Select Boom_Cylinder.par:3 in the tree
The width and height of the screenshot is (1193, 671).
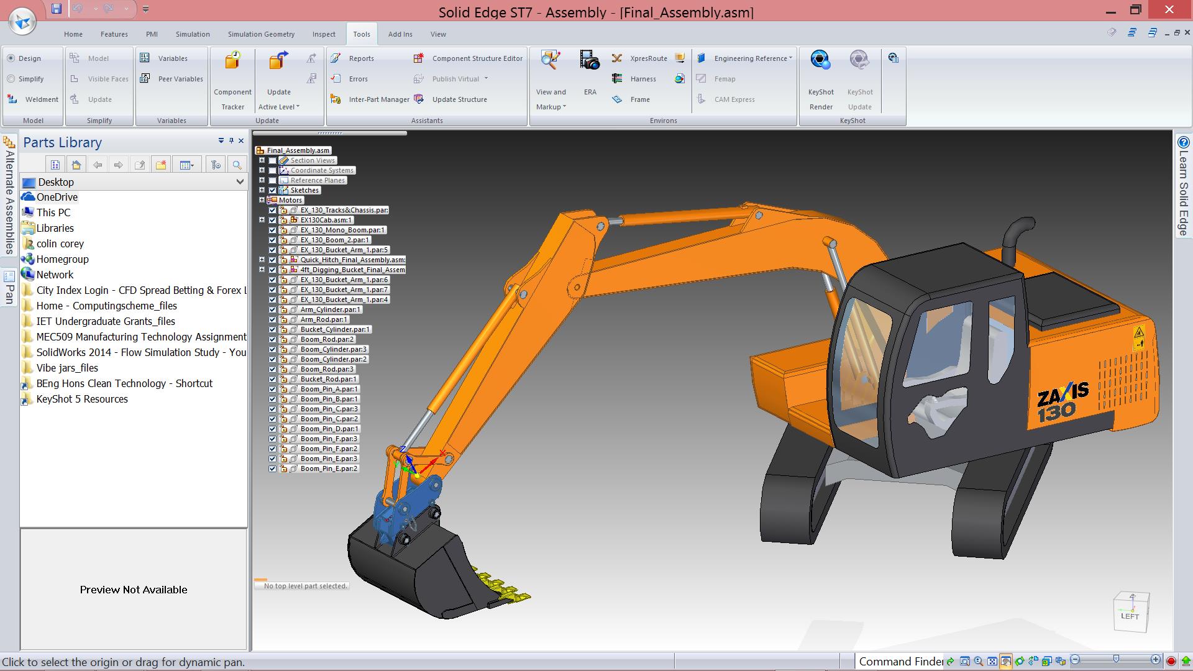coord(334,349)
